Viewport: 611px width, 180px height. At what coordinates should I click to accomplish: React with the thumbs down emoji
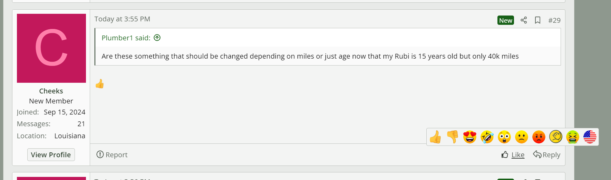tap(453, 137)
